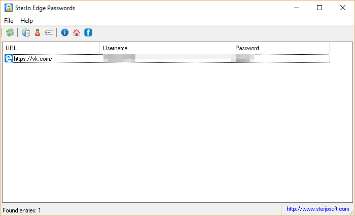Open the www.sterjosoft.com link
Image resolution: width=355 pixels, height=216 pixels.
317,209
